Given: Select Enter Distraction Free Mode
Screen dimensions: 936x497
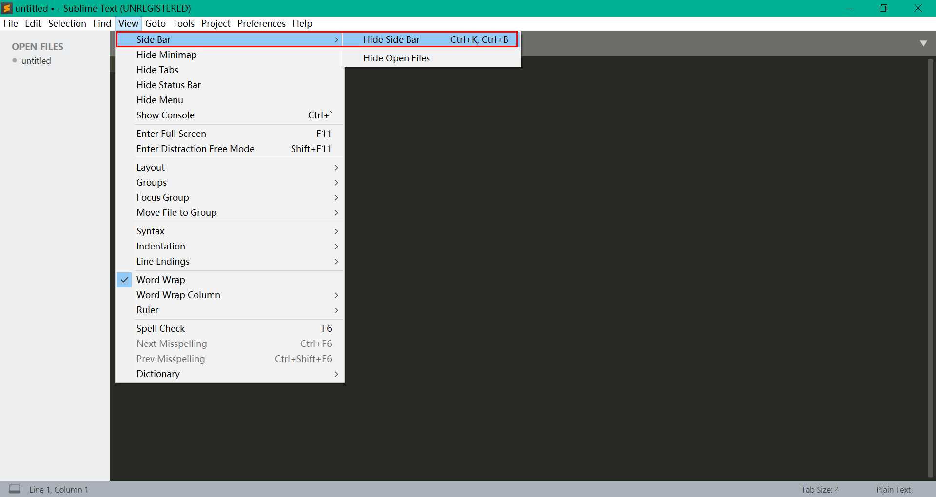Looking at the screenshot, I should [230, 149].
